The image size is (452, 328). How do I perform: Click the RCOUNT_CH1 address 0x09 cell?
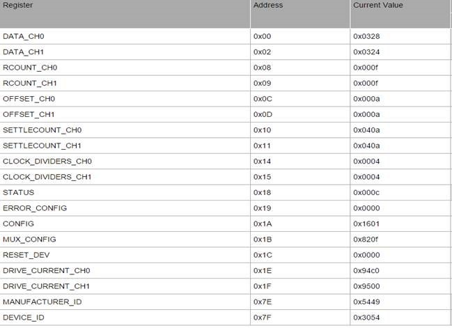tap(300, 84)
